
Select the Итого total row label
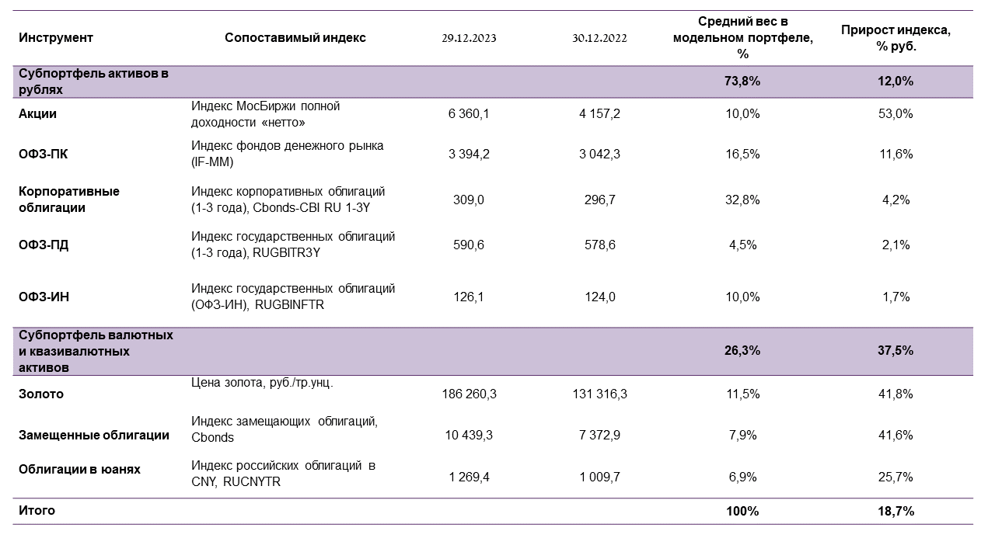tap(37, 510)
